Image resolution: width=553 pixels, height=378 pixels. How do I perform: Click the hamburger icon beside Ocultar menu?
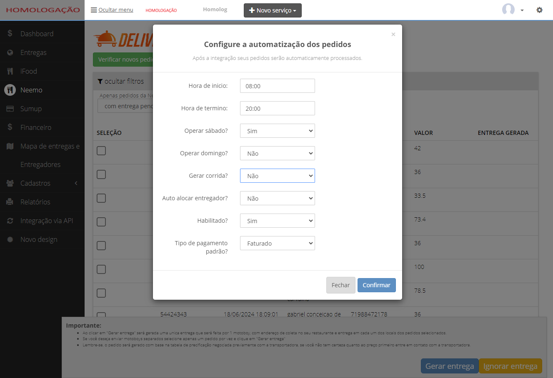[94, 10]
